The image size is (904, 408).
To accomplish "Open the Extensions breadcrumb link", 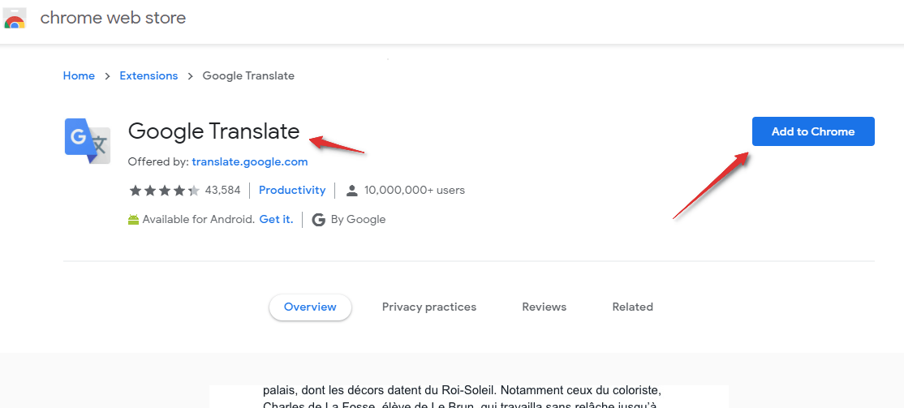I will [149, 75].
